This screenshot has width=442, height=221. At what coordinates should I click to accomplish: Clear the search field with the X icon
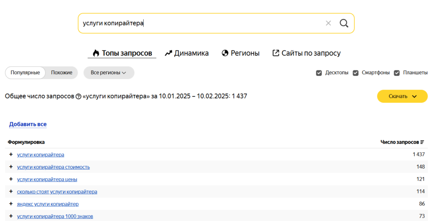point(328,23)
